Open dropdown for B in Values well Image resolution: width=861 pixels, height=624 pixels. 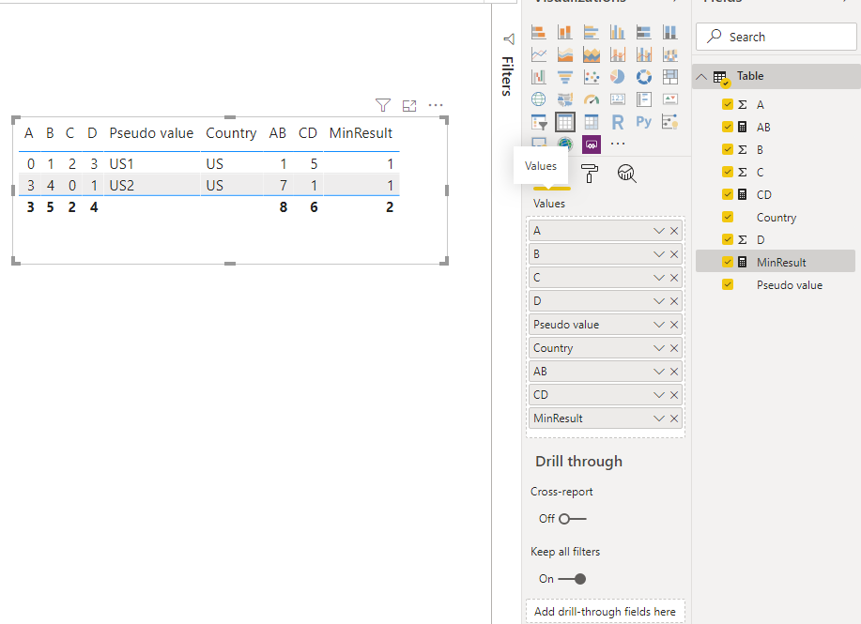(659, 254)
